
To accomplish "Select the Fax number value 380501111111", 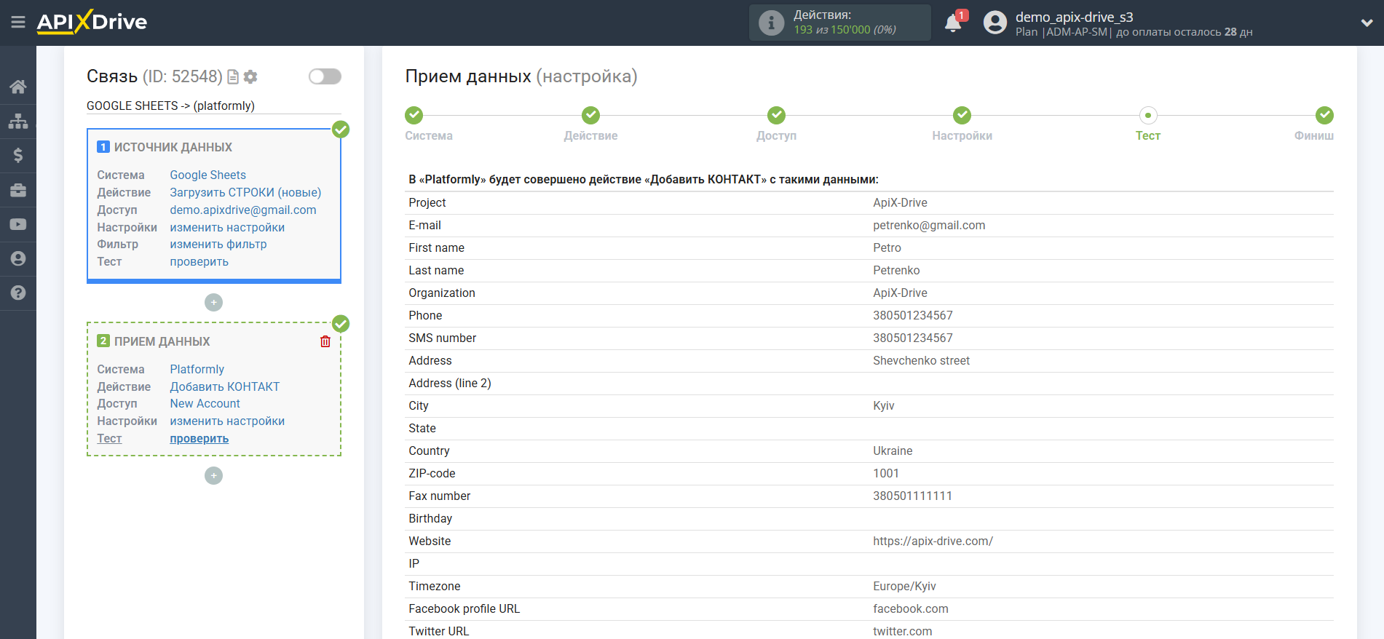I will pyautogui.click(x=912, y=496).
